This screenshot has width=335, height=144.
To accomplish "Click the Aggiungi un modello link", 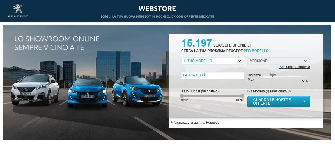I will coord(295,67).
